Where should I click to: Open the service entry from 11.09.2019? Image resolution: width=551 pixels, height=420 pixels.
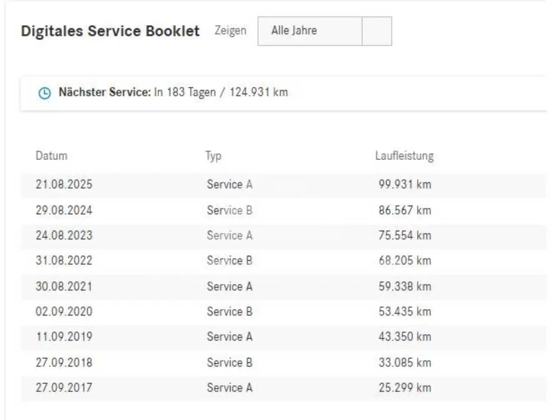(x=283, y=337)
